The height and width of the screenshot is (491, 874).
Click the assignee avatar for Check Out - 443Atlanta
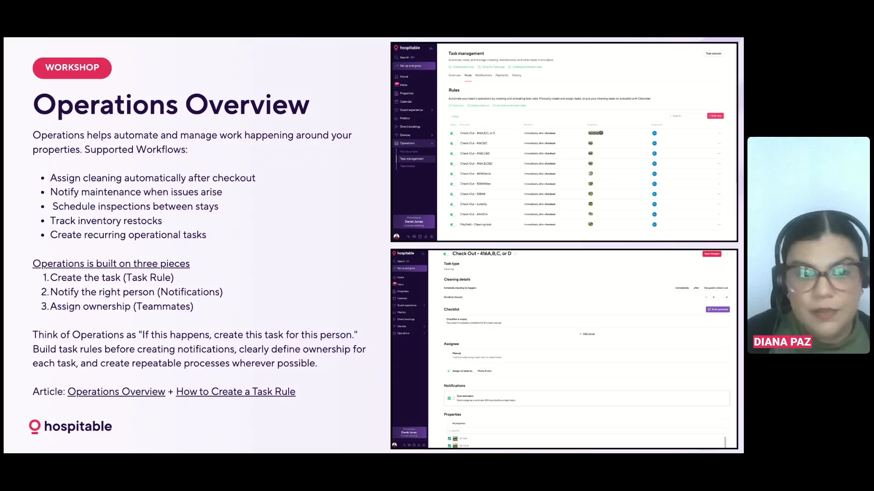click(654, 174)
